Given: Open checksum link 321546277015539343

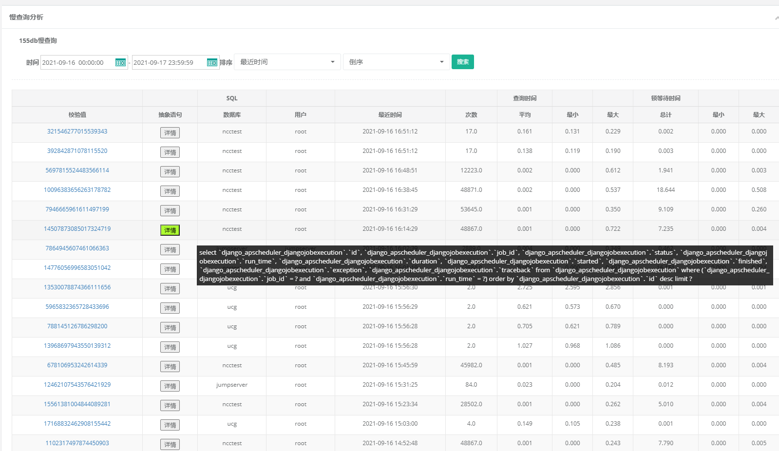Looking at the screenshot, I should tap(77, 132).
